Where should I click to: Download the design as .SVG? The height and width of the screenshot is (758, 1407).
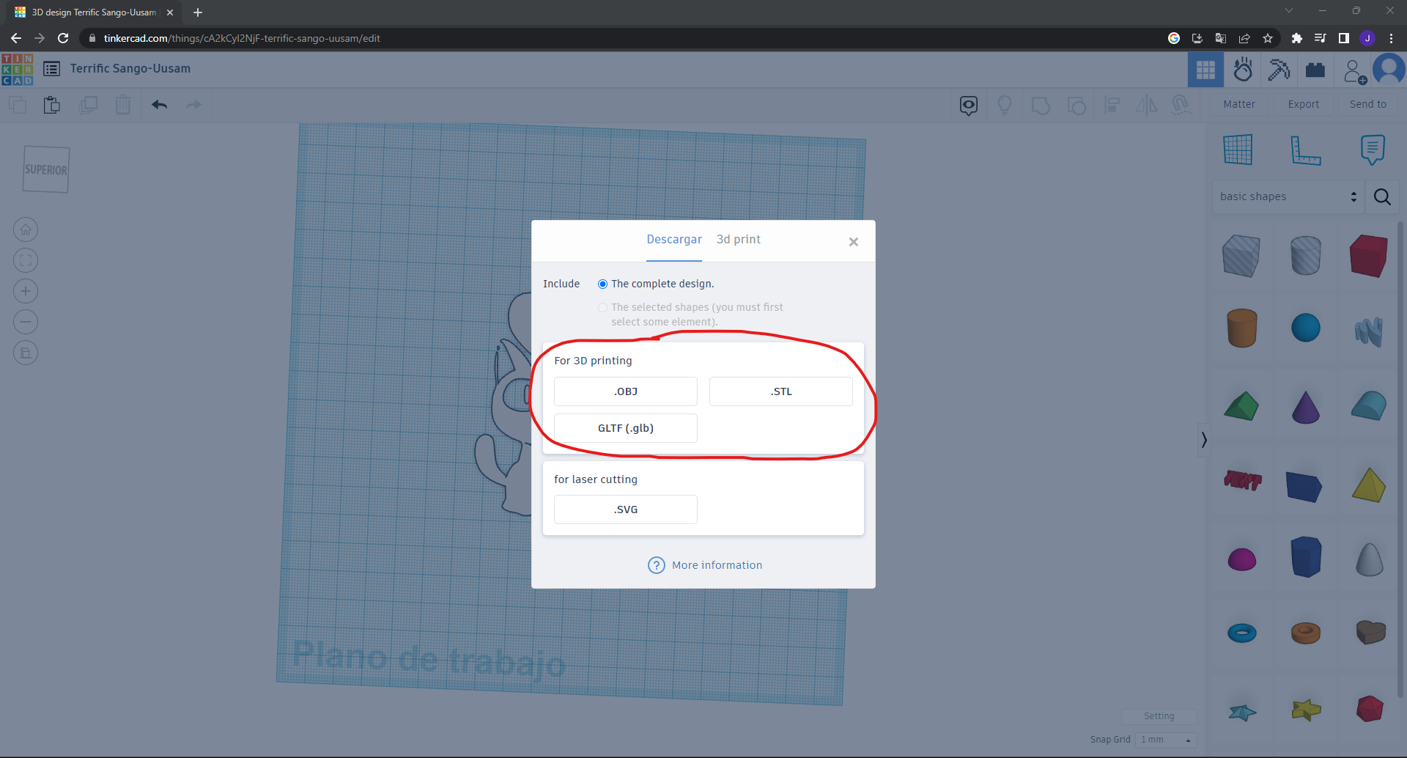click(x=626, y=509)
